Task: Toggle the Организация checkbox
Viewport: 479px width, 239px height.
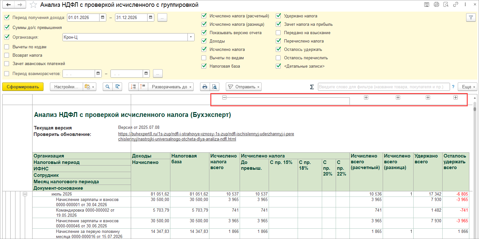Action: click(7, 37)
